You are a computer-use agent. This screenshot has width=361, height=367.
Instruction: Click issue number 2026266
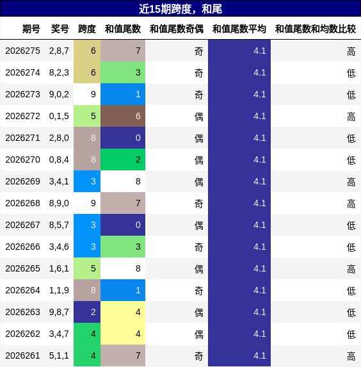click(22, 247)
